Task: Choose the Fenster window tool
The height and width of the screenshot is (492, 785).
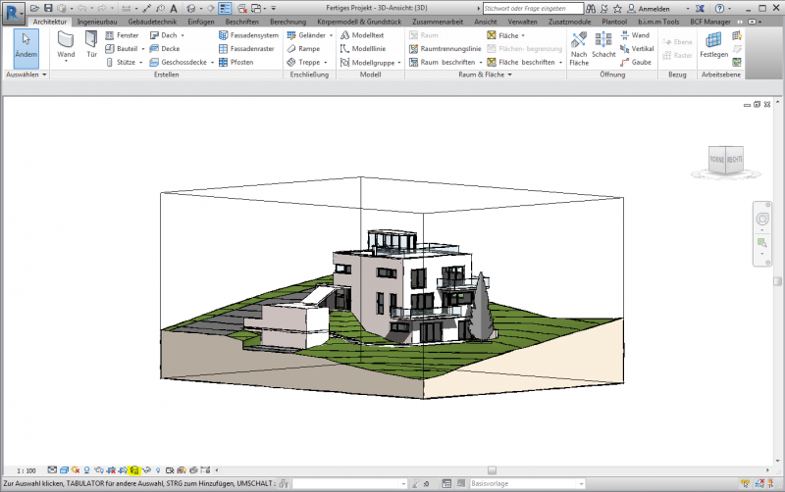Action: [x=122, y=35]
